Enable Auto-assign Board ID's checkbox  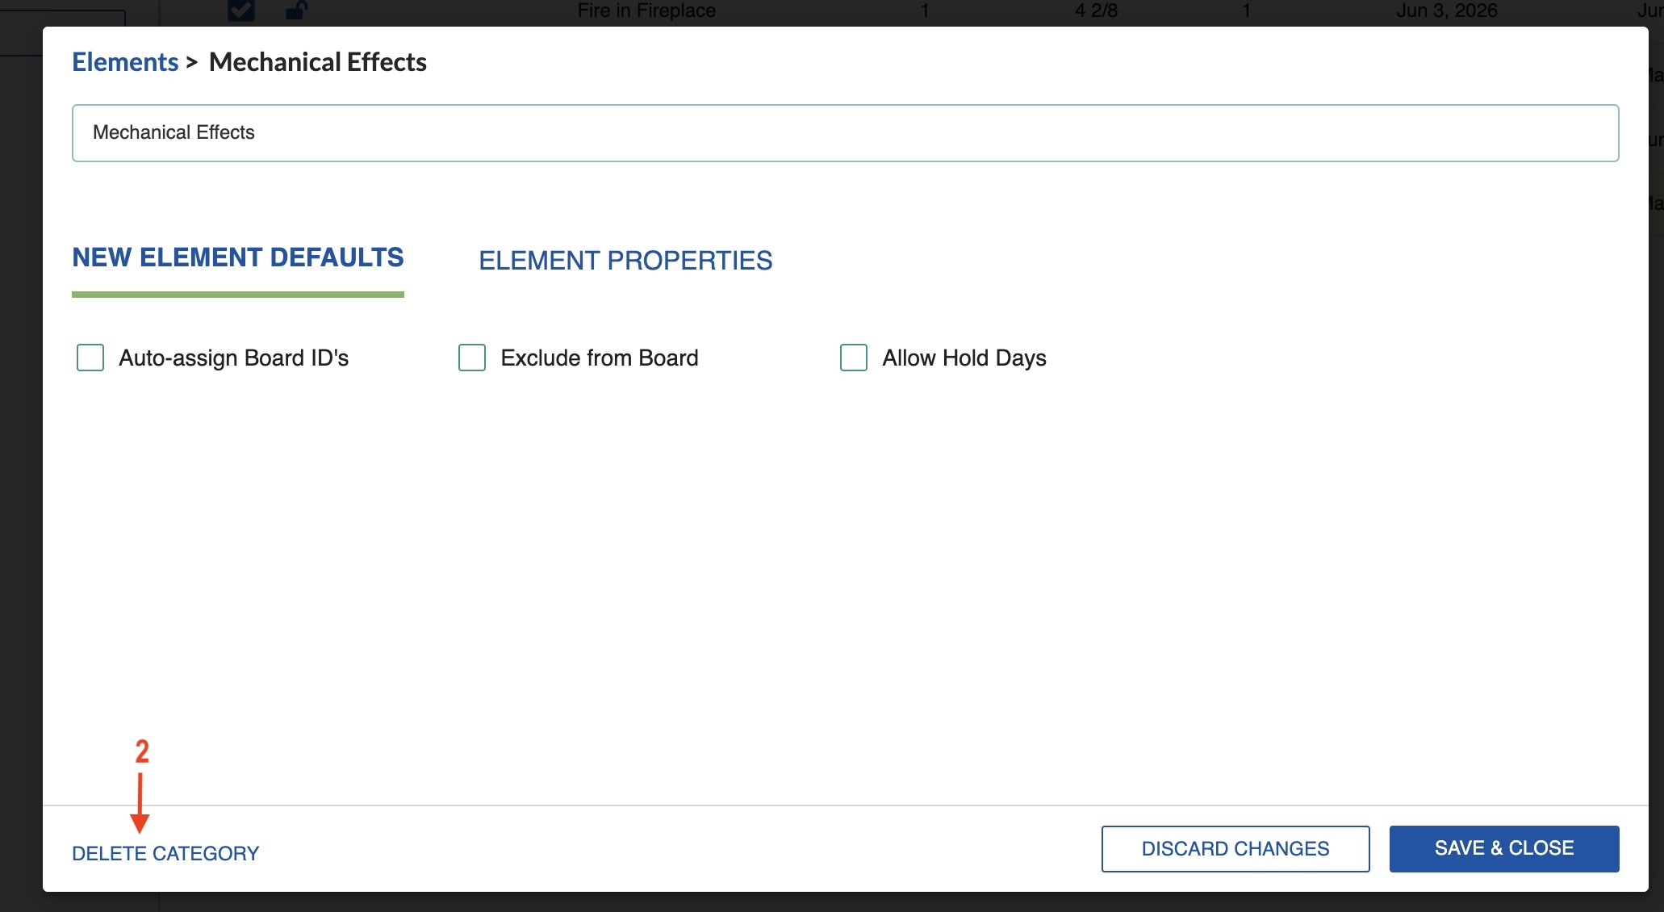tap(90, 358)
